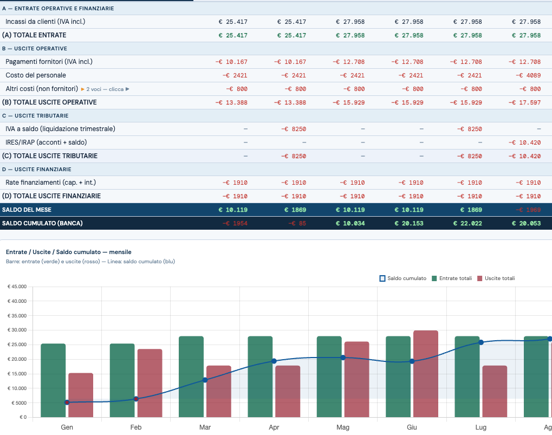
Task: Click the green entrate bar for Mar
Action: (x=191, y=376)
